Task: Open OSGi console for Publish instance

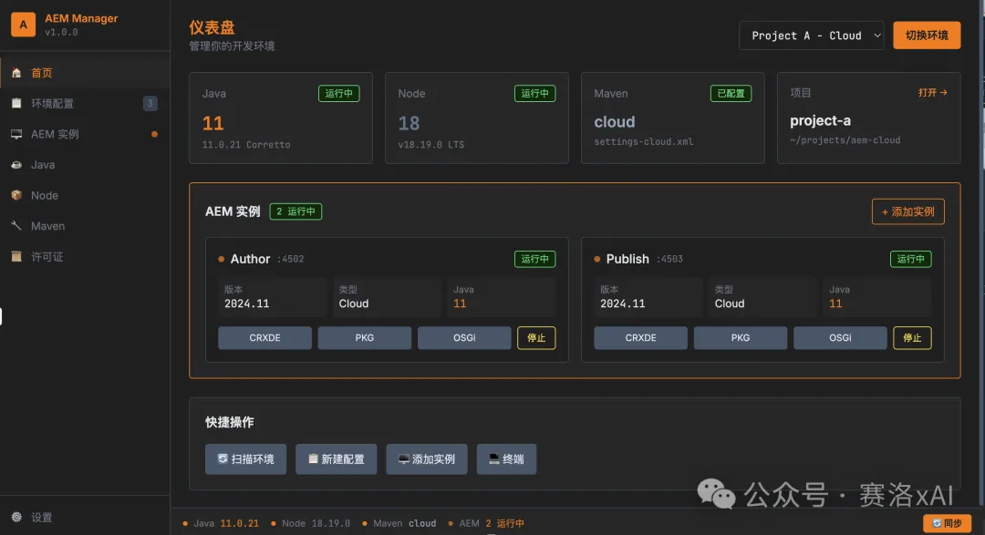Action: (839, 338)
